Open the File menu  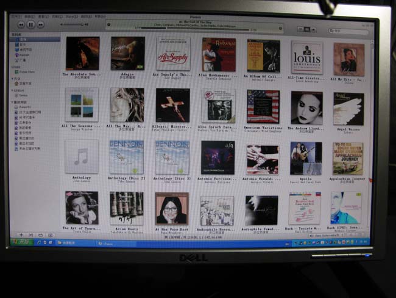[15, 16]
